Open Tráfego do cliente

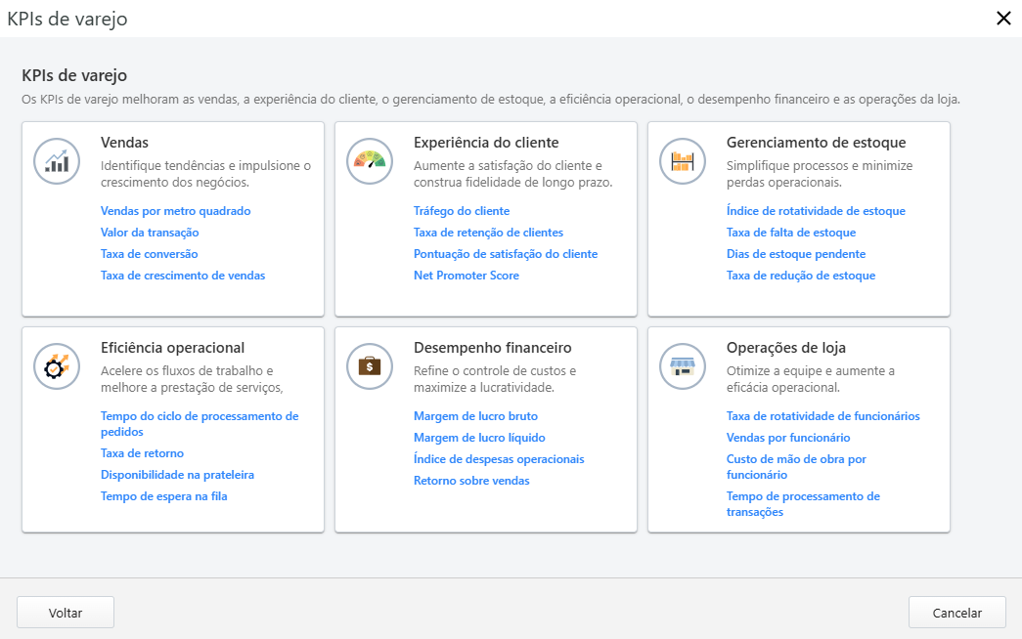(x=461, y=210)
